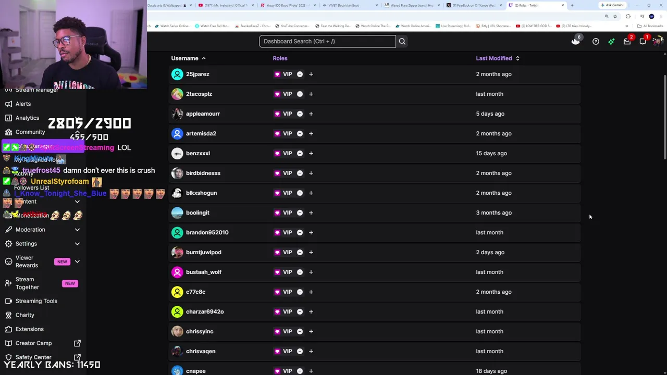This screenshot has width=667, height=375.
Task: Expand the Viewer Rewards section
Action: point(77,261)
